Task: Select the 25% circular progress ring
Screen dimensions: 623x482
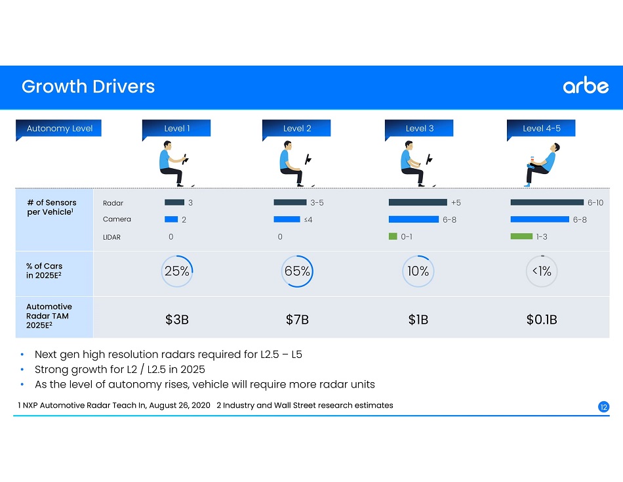Action: (x=177, y=271)
